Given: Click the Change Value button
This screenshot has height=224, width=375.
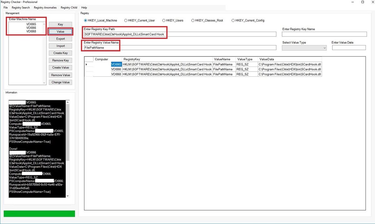Looking at the screenshot, I should 60,82.
